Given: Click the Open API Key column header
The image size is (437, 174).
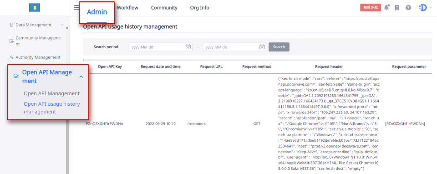Looking at the screenshot, I should point(110,67).
